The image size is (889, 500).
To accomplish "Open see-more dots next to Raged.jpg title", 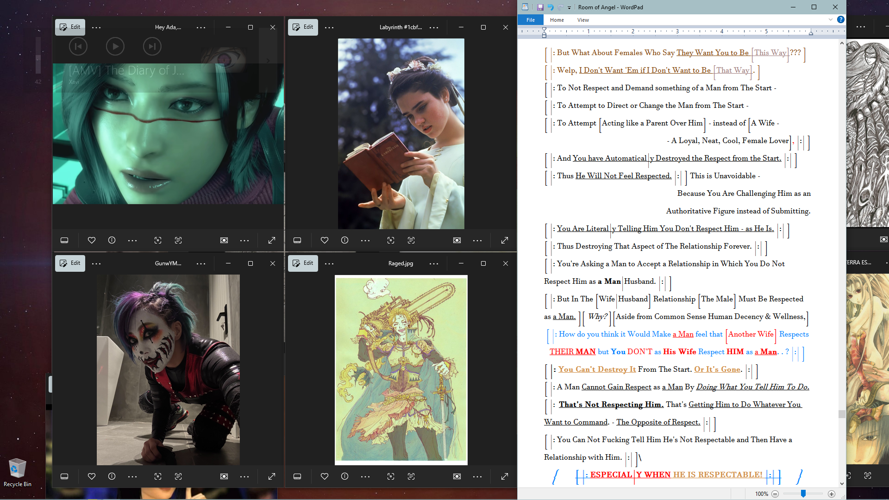I will point(433,263).
